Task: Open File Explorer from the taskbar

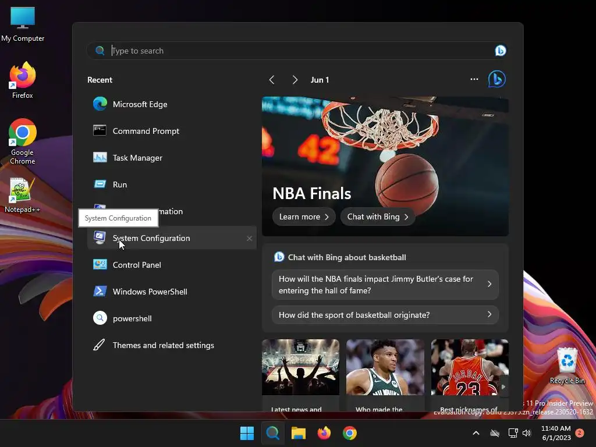Action: [299, 433]
